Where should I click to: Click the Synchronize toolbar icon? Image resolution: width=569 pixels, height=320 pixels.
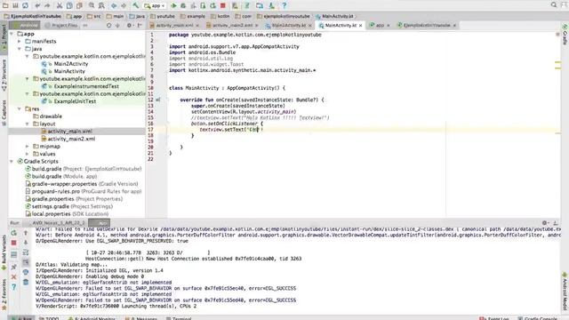pyautogui.click(x=26, y=5)
